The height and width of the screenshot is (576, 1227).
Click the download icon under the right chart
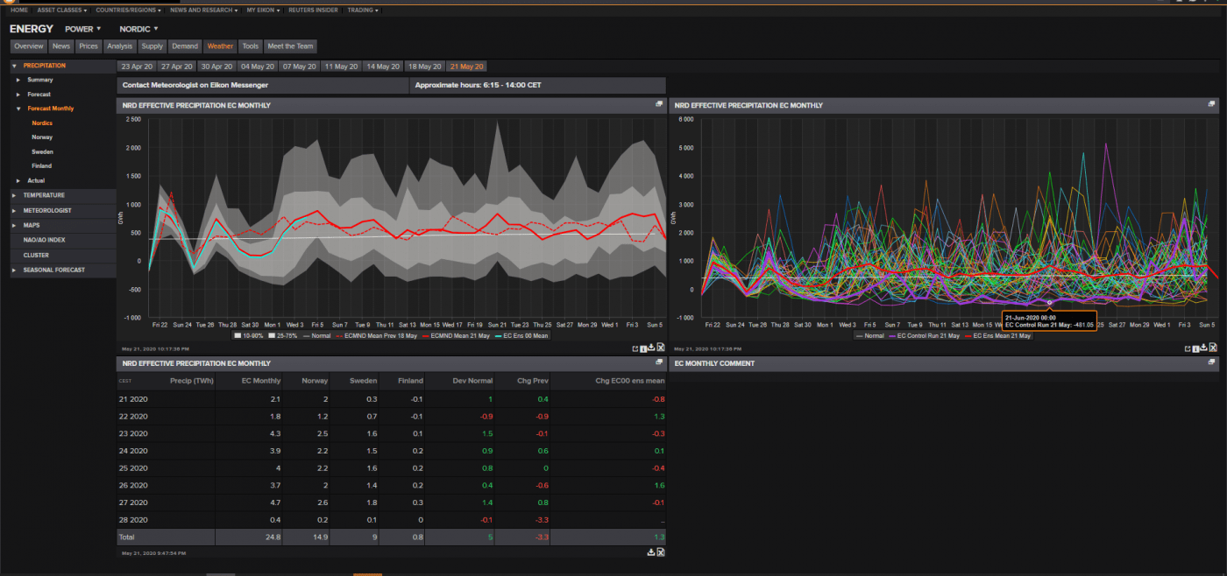(1203, 348)
